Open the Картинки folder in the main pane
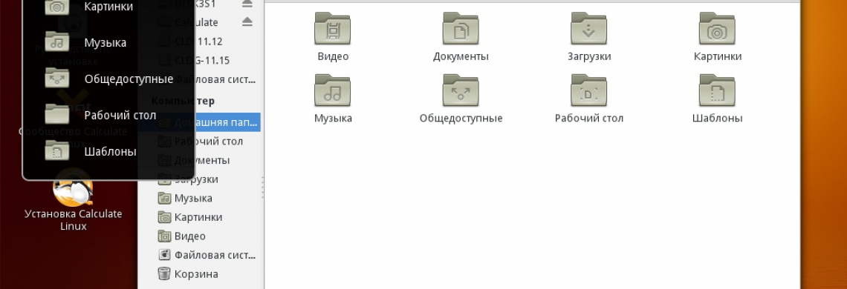The width and height of the screenshot is (847, 289). pyautogui.click(x=718, y=36)
